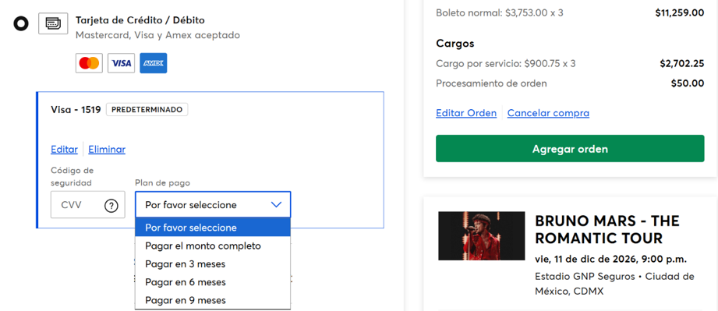Click the 'Cargos' heading

[x=455, y=44]
